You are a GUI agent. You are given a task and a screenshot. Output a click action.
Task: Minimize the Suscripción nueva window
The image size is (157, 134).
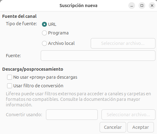pos(132,6)
